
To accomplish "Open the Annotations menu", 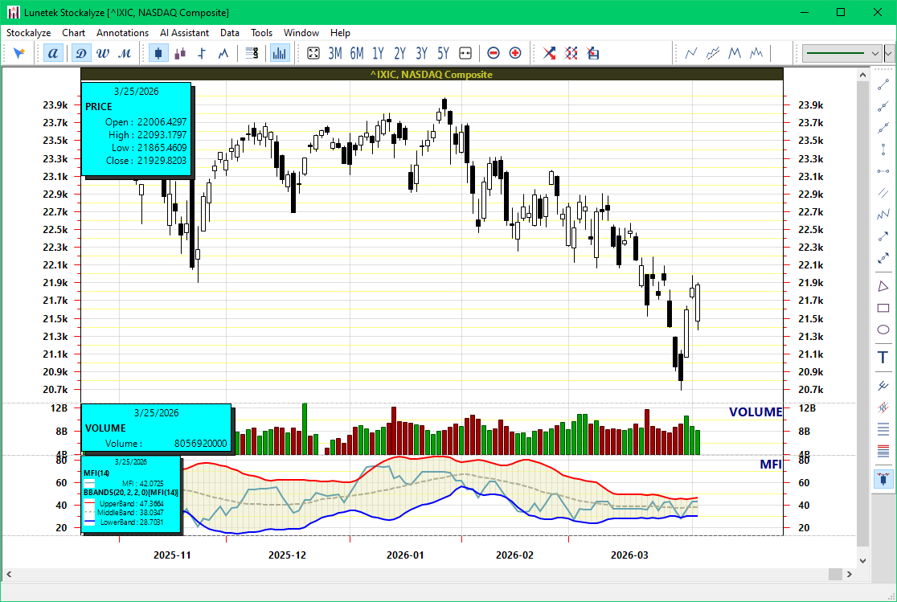I will coord(122,33).
